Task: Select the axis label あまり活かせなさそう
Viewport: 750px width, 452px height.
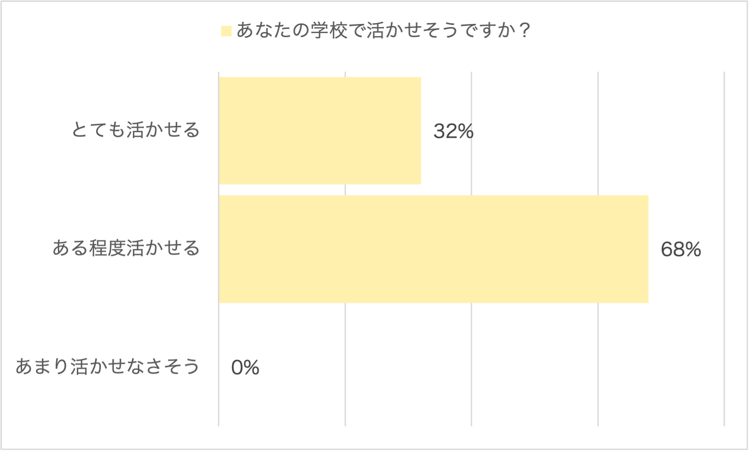Action: point(108,366)
